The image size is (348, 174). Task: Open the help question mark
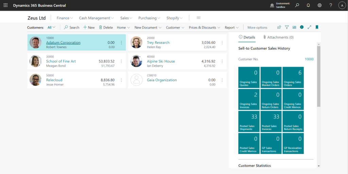pos(331,5)
